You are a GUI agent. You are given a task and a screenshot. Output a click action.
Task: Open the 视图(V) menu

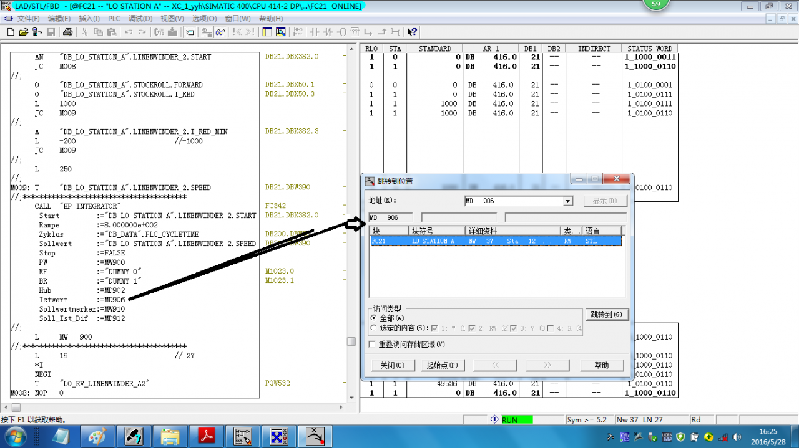pyautogui.click(x=172, y=19)
